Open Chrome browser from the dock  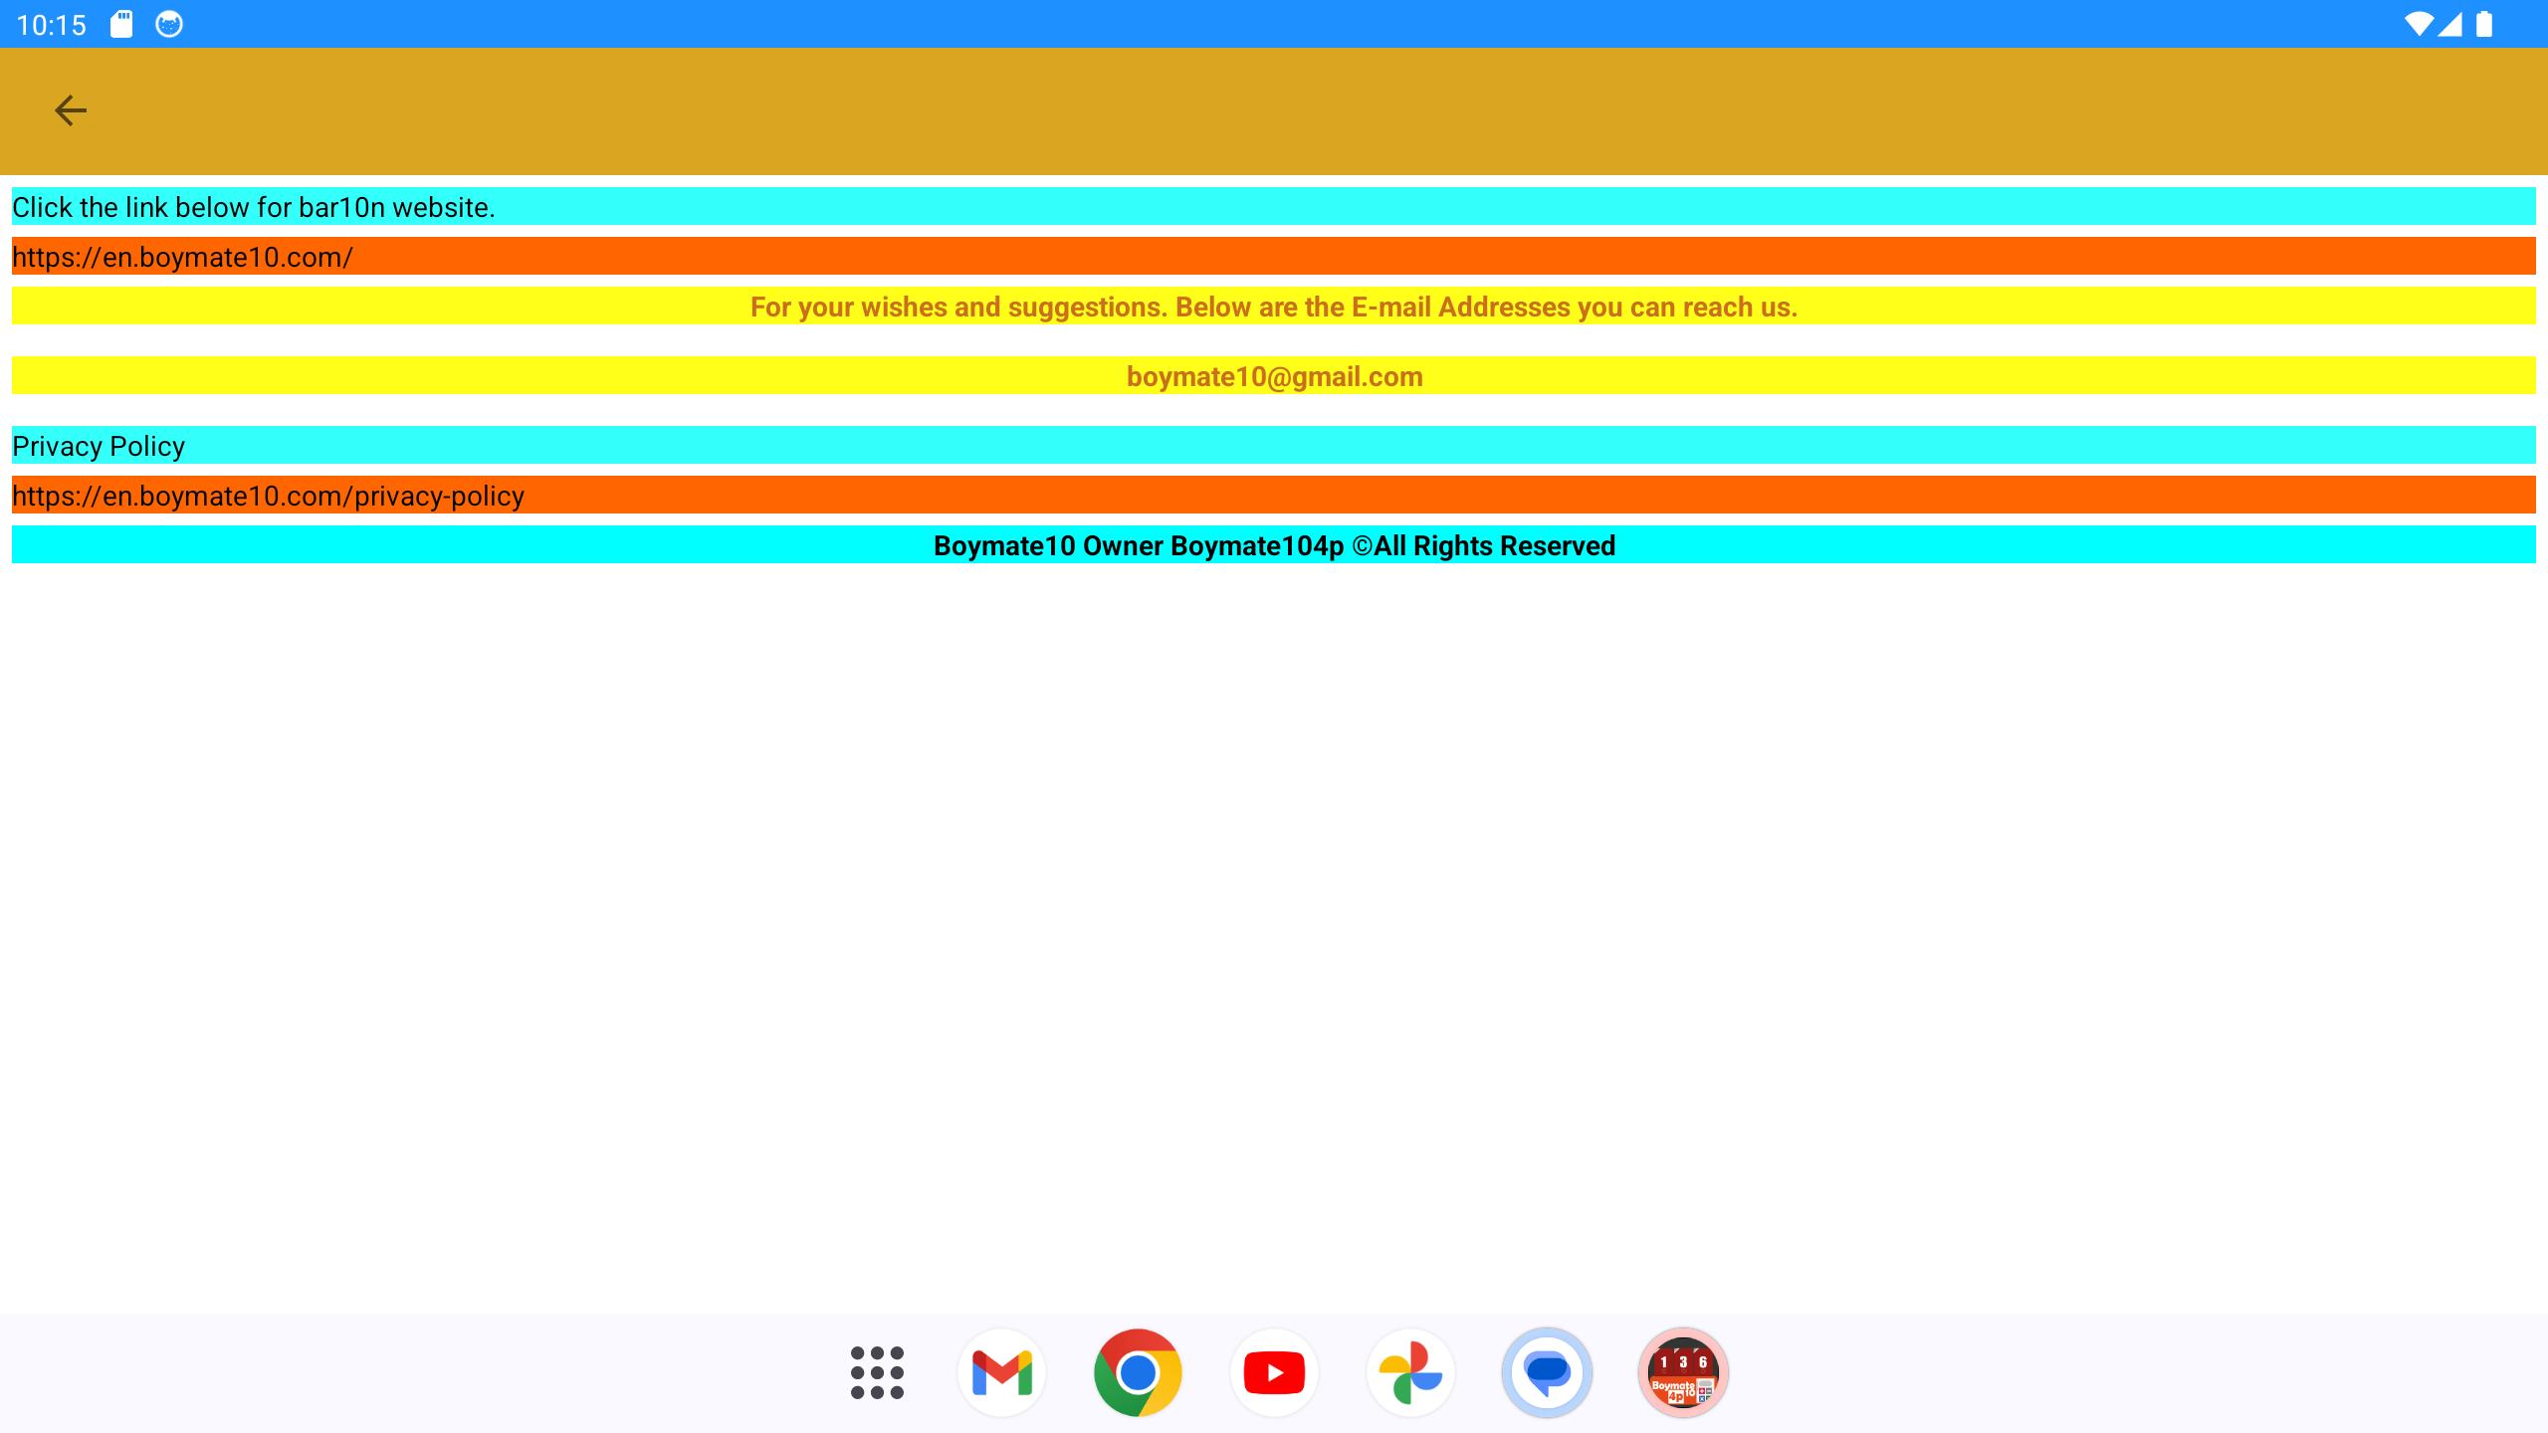click(1138, 1372)
